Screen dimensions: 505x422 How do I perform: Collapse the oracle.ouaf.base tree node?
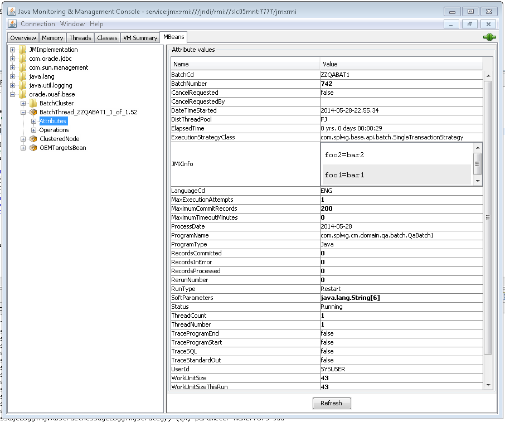coord(12,94)
